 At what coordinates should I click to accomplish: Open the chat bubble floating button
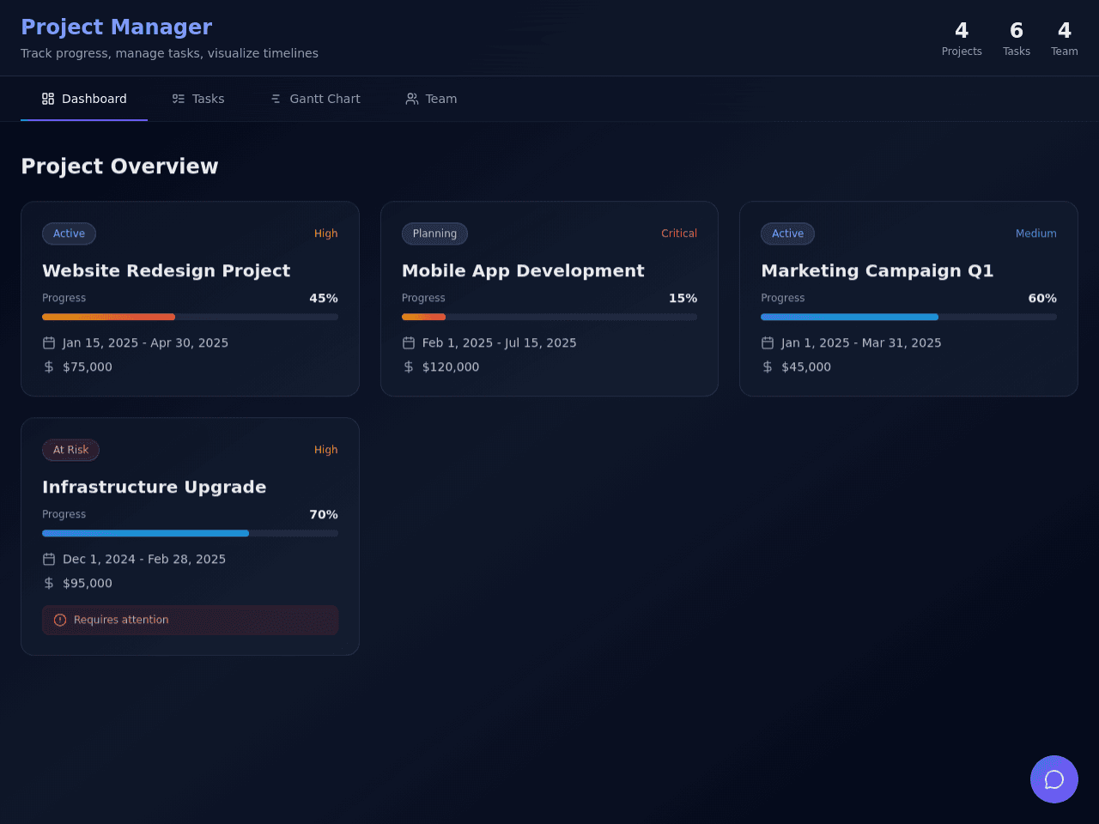point(1054,779)
